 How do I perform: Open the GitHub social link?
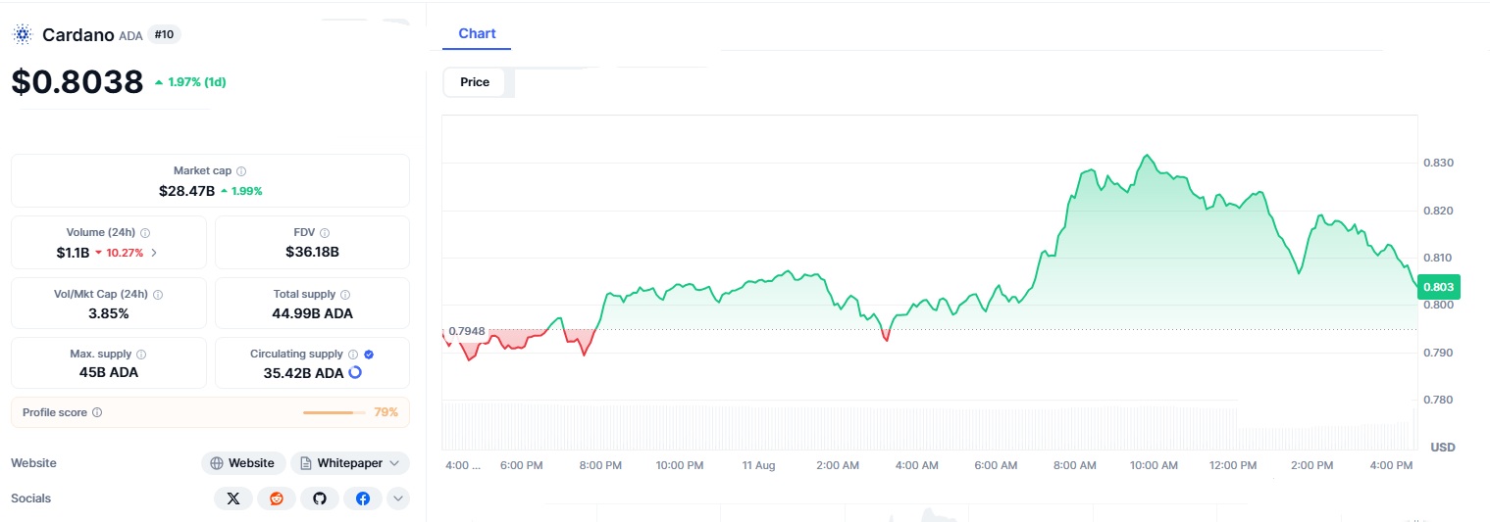320,498
